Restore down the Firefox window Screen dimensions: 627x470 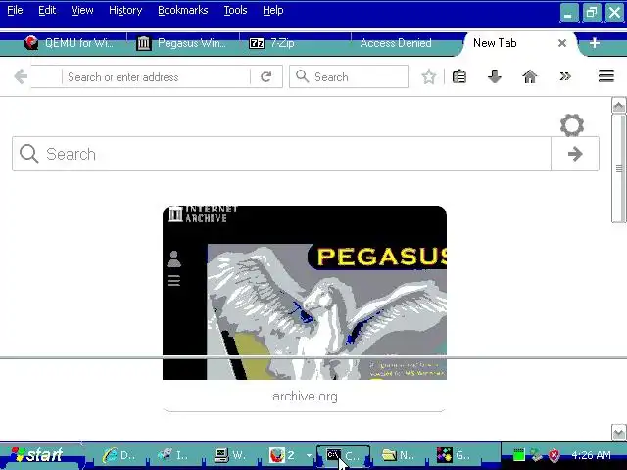(592, 12)
